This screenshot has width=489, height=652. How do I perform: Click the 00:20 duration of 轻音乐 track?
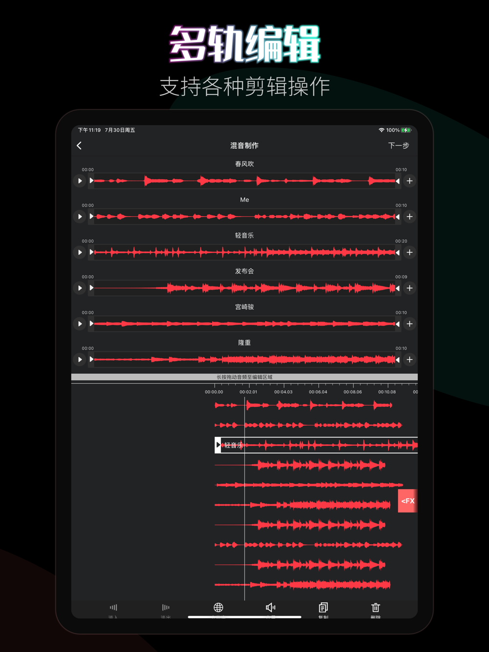click(x=401, y=241)
